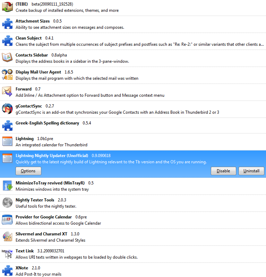
Task: Click the Provider for Google Calendar icon
Action: click(7, 219)
